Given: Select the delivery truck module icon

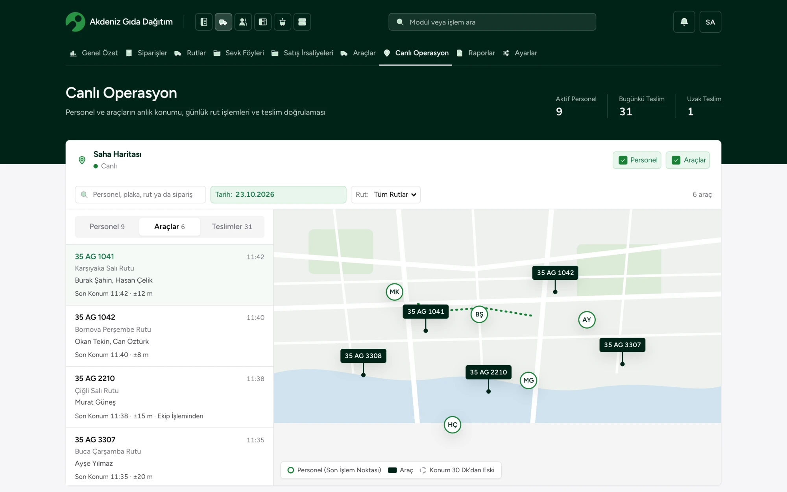Looking at the screenshot, I should point(224,22).
